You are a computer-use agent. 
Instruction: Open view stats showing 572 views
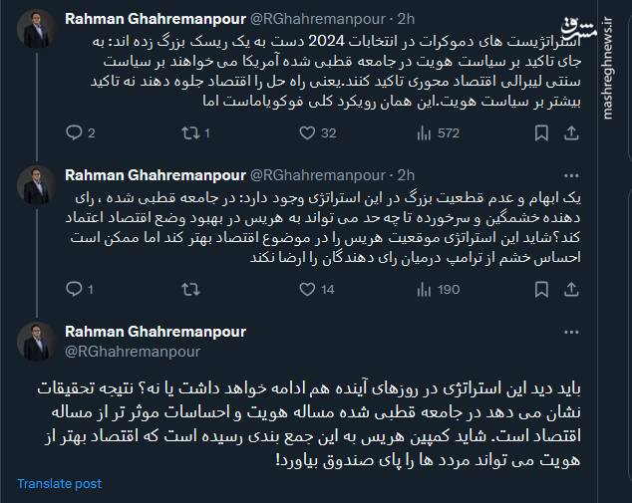click(x=421, y=132)
